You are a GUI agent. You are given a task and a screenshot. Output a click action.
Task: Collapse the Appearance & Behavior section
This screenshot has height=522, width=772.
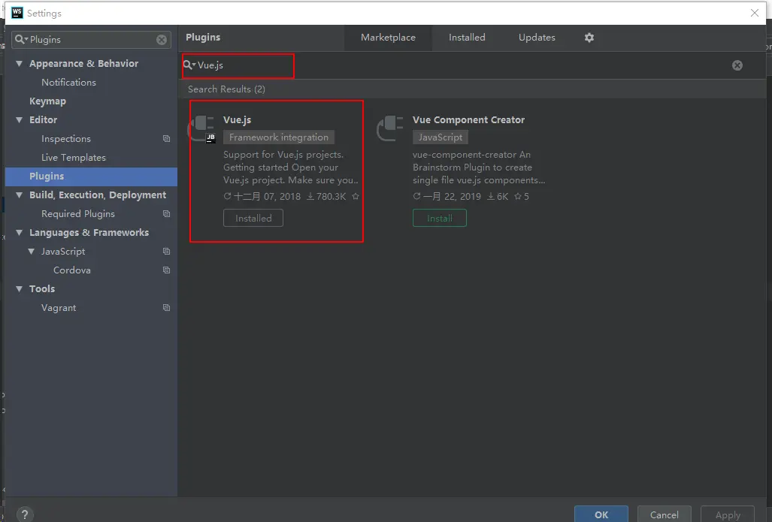[x=20, y=64]
